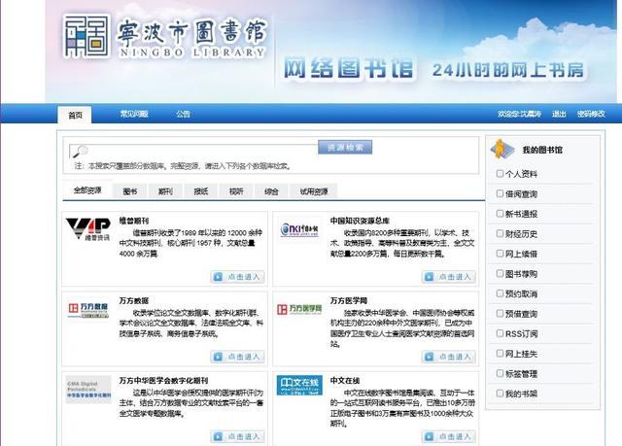Viewport: 622px width, 446px height.
Task: Click the 点击进入 button for 万方医学网
Action: tap(448, 357)
